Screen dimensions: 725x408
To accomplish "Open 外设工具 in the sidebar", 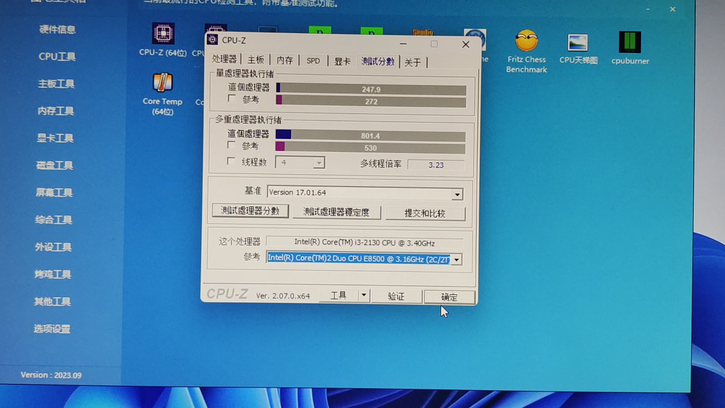I will point(53,247).
